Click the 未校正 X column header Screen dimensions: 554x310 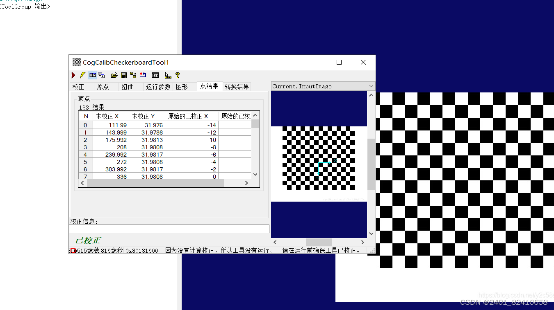click(x=111, y=116)
